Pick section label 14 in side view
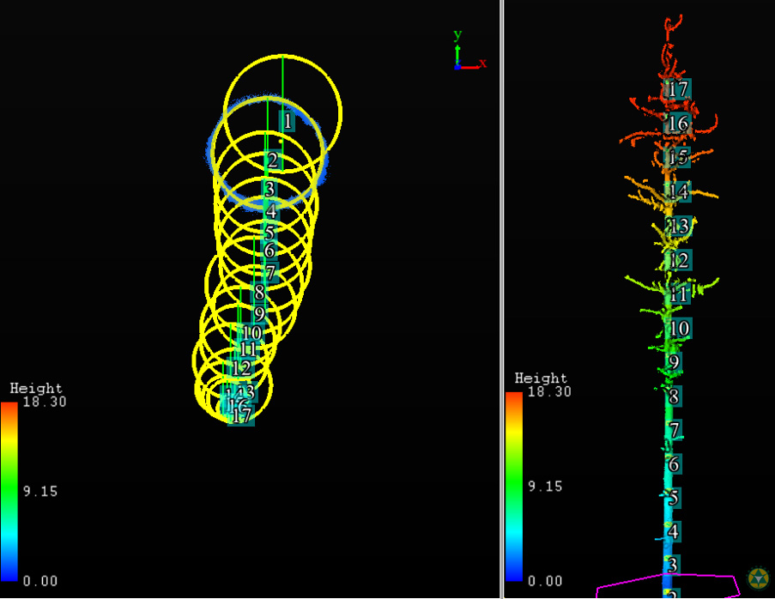This screenshot has height=599, width=775. click(679, 191)
